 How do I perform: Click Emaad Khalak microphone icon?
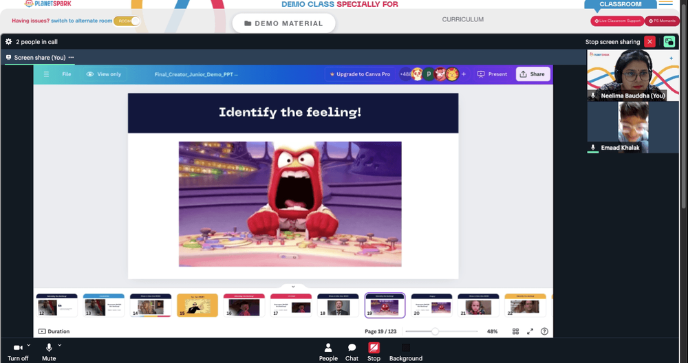[593, 148]
